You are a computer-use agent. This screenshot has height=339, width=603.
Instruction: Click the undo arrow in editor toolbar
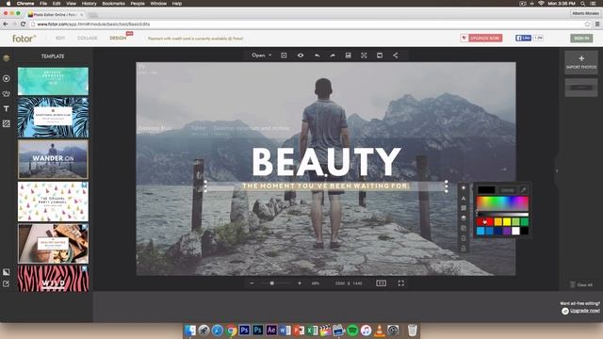coord(317,56)
